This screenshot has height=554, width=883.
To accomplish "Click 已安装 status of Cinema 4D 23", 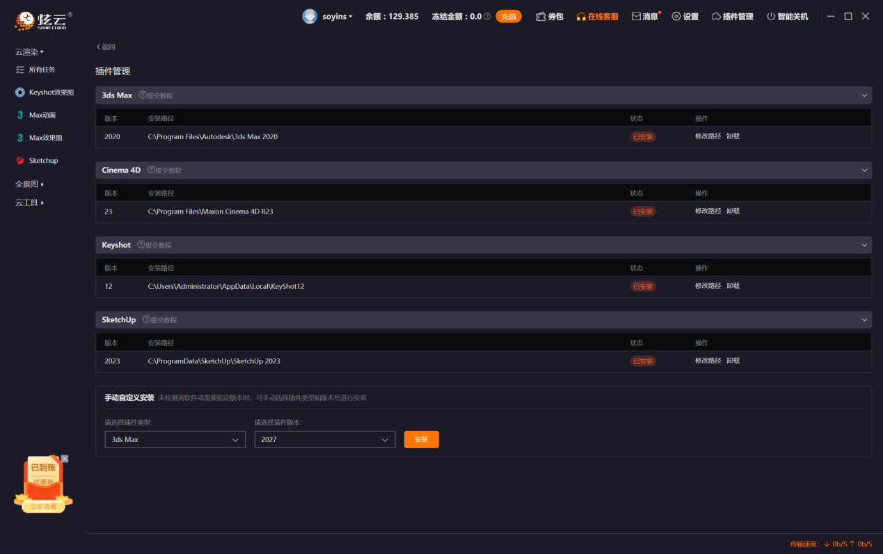I will tap(643, 212).
